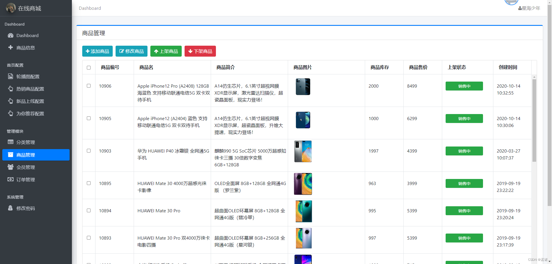Toggle the select-all checkbox in the table header
This screenshot has height=264, width=552.
coord(89,68)
